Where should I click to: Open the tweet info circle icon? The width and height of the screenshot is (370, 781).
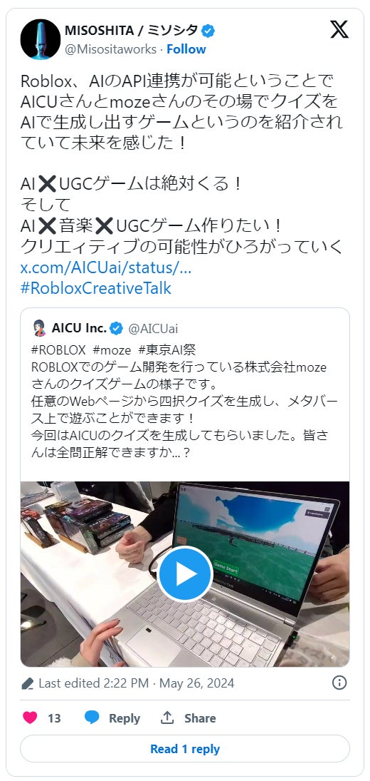(339, 683)
